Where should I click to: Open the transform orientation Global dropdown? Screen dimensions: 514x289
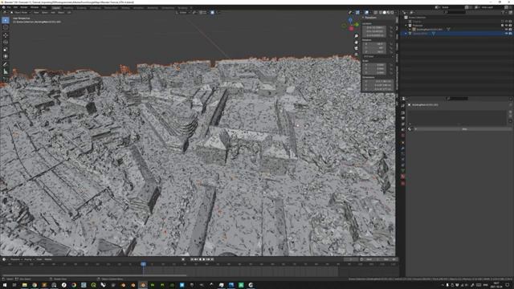click(182, 13)
